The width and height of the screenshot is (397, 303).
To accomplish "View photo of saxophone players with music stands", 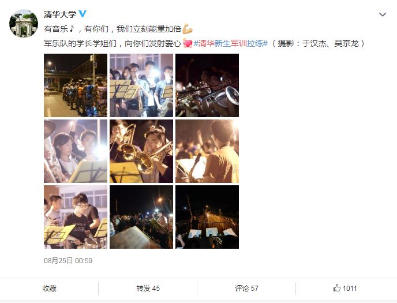I will (x=141, y=85).
